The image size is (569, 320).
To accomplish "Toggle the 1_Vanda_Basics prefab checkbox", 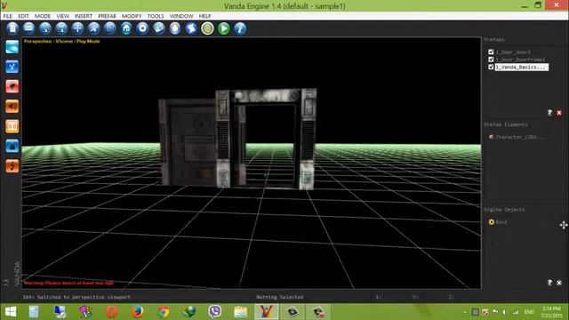I will pyautogui.click(x=491, y=68).
